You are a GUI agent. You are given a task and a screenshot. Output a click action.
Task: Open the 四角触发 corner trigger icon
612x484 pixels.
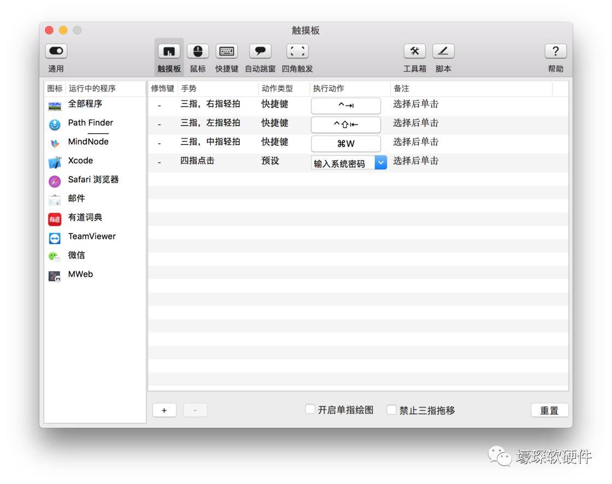point(297,51)
